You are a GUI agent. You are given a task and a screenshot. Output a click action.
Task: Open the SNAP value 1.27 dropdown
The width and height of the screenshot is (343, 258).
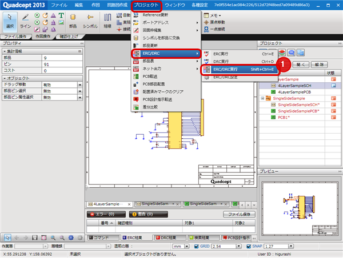pos(291,246)
